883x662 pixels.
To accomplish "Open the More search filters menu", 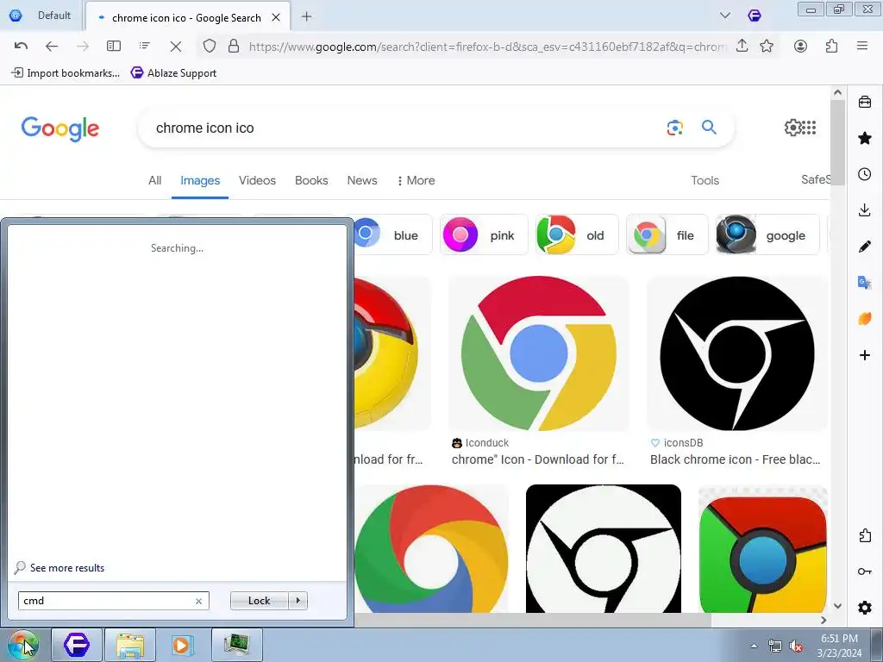I will pyautogui.click(x=416, y=180).
